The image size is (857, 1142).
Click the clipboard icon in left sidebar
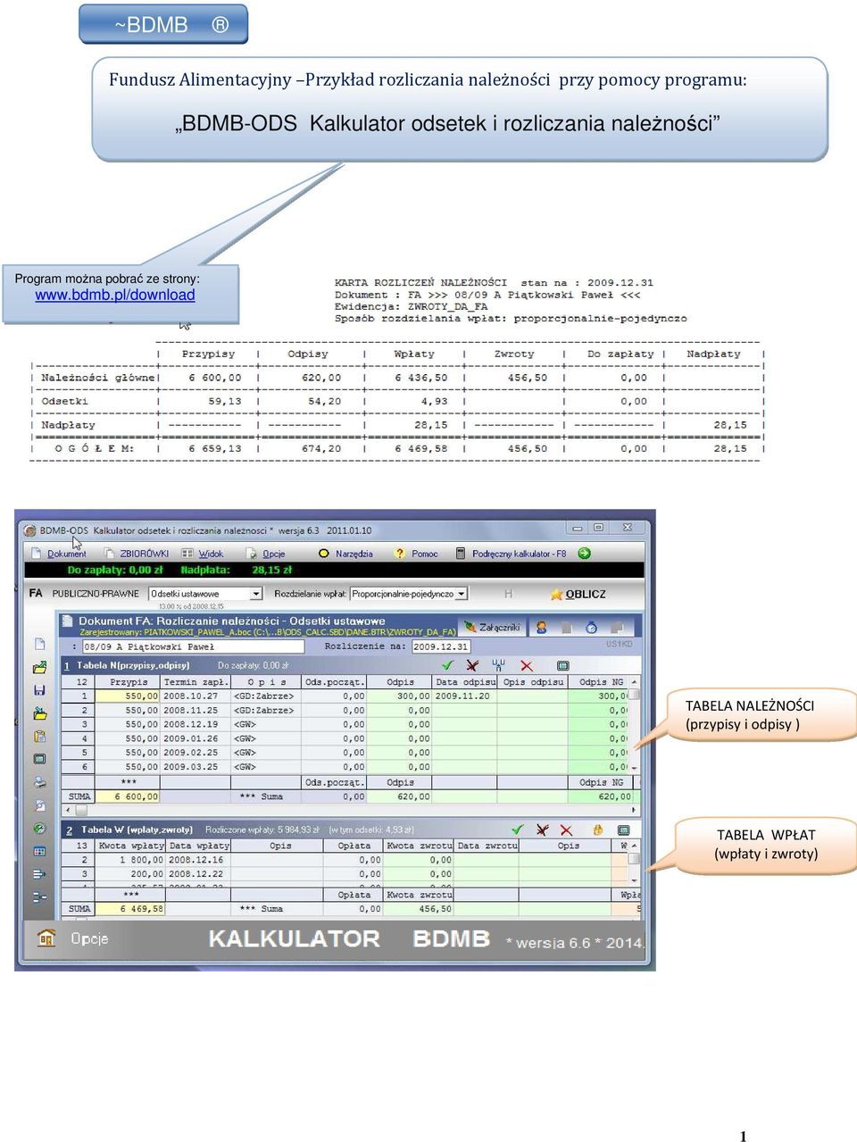[x=39, y=736]
